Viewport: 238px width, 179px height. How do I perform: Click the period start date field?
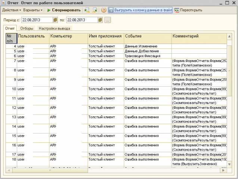pyautogui.click(x=36, y=20)
